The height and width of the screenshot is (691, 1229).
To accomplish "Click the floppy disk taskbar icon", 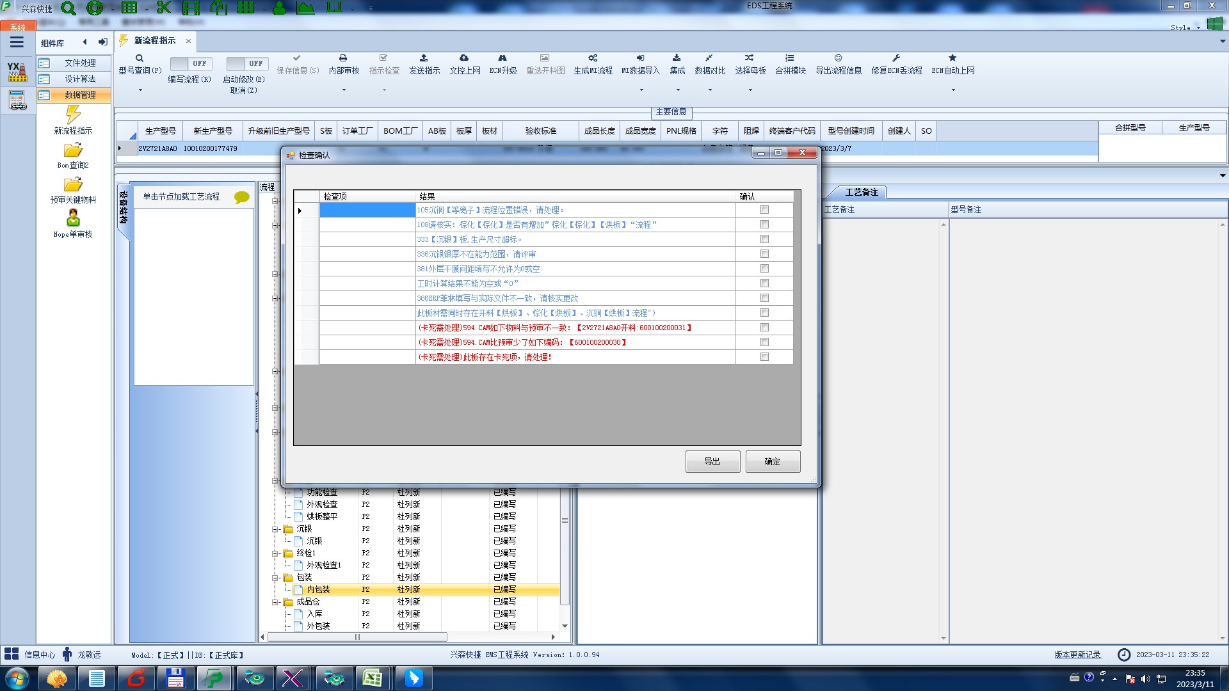I will tap(175, 678).
